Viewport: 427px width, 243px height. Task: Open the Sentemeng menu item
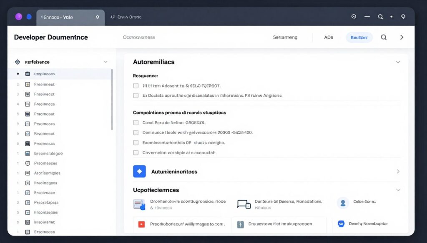pos(285,37)
